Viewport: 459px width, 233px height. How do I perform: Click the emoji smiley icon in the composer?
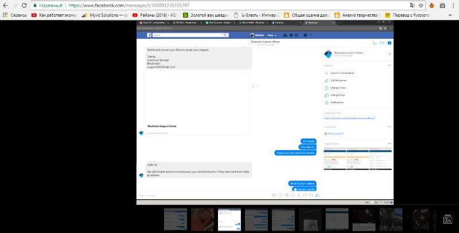click(293, 195)
